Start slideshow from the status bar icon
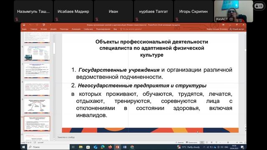 pyautogui.click(x=217, y=142)
